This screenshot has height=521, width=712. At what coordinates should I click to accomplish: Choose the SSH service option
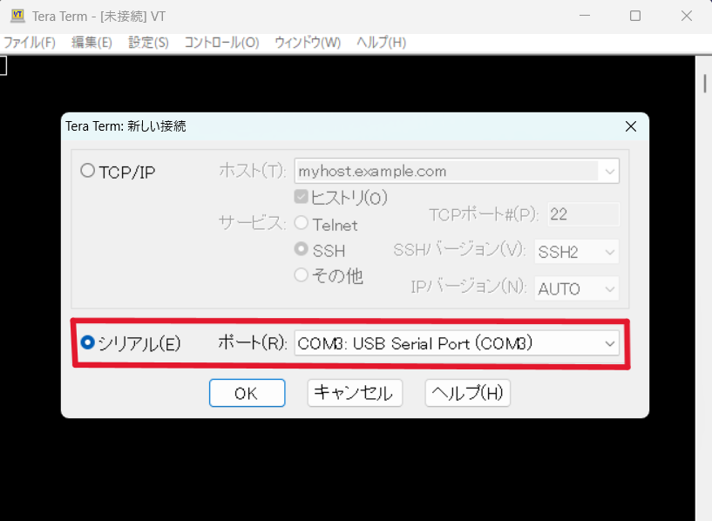point(300,250)
